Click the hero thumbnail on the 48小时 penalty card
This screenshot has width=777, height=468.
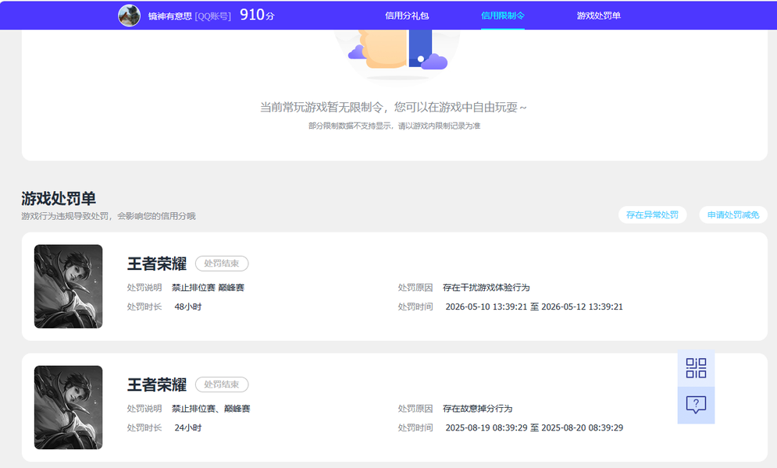coord(69,286)
